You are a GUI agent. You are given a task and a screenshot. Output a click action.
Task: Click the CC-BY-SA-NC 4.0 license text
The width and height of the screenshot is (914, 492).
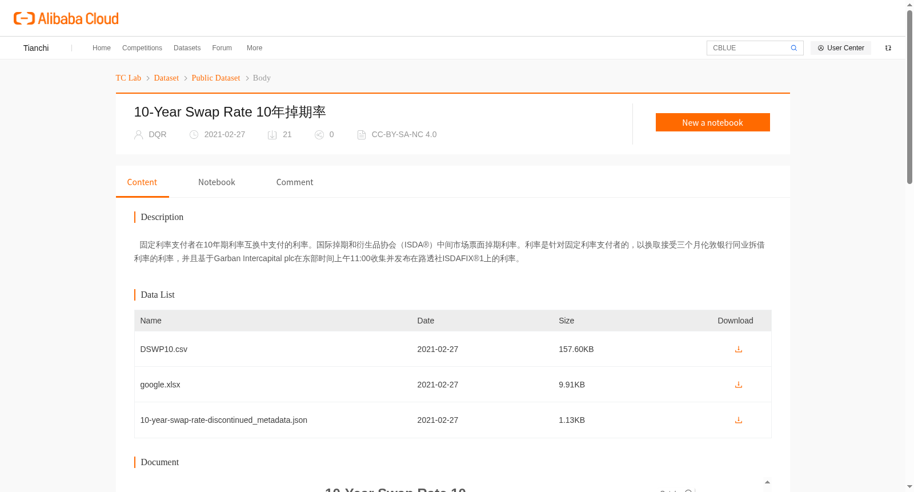[x=404, y=134]
